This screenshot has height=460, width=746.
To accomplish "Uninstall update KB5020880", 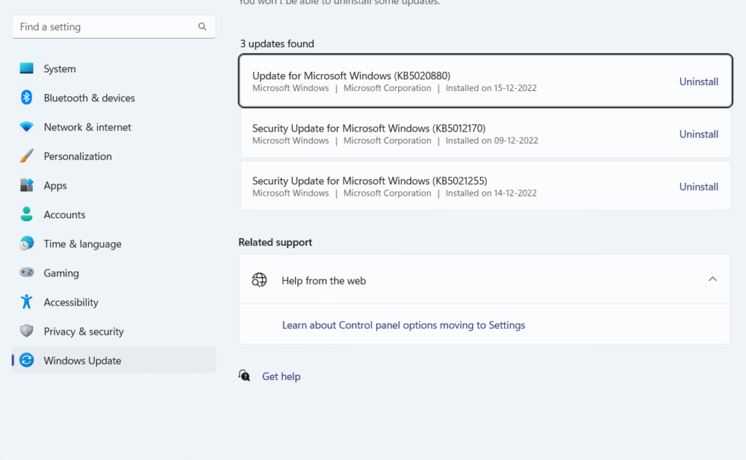I will (699, 82).
